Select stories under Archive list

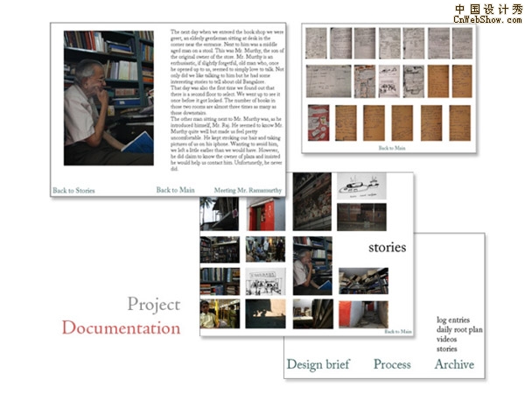446,348
